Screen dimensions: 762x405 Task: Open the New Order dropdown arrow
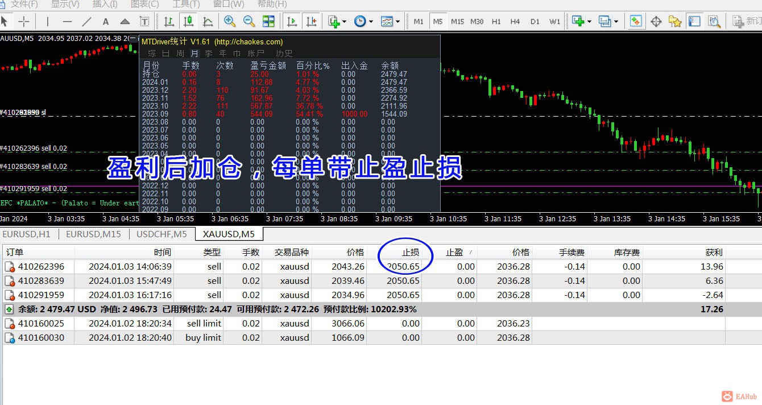click(x=343, y=21)
